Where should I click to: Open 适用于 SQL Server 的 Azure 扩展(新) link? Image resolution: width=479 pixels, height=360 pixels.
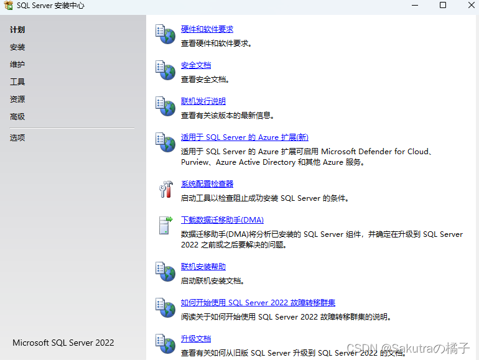pos(244,137)
